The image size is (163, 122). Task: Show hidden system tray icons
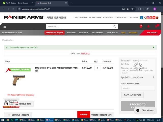(134, 120)
